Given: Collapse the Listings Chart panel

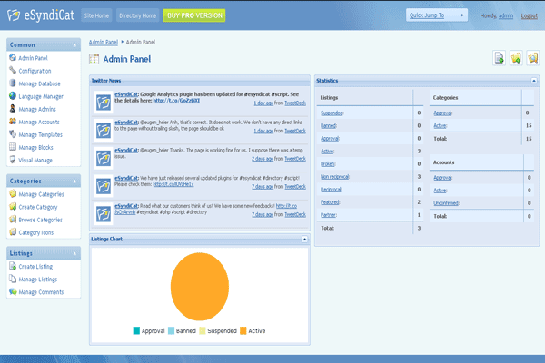Looking at the screenshot, I should point(305,240).
